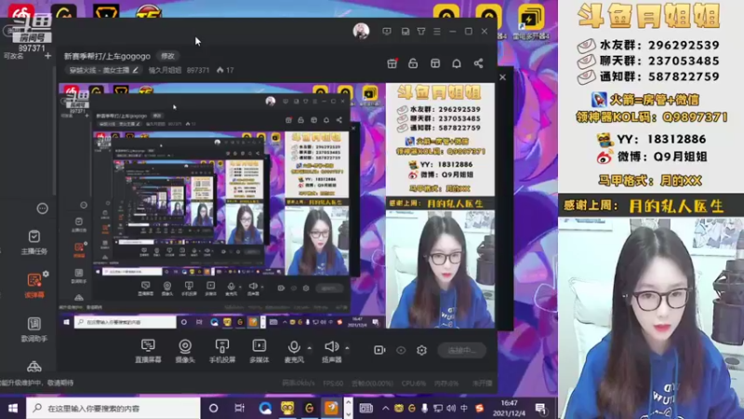Click 修改 to edit the stream title

[167, 56]
